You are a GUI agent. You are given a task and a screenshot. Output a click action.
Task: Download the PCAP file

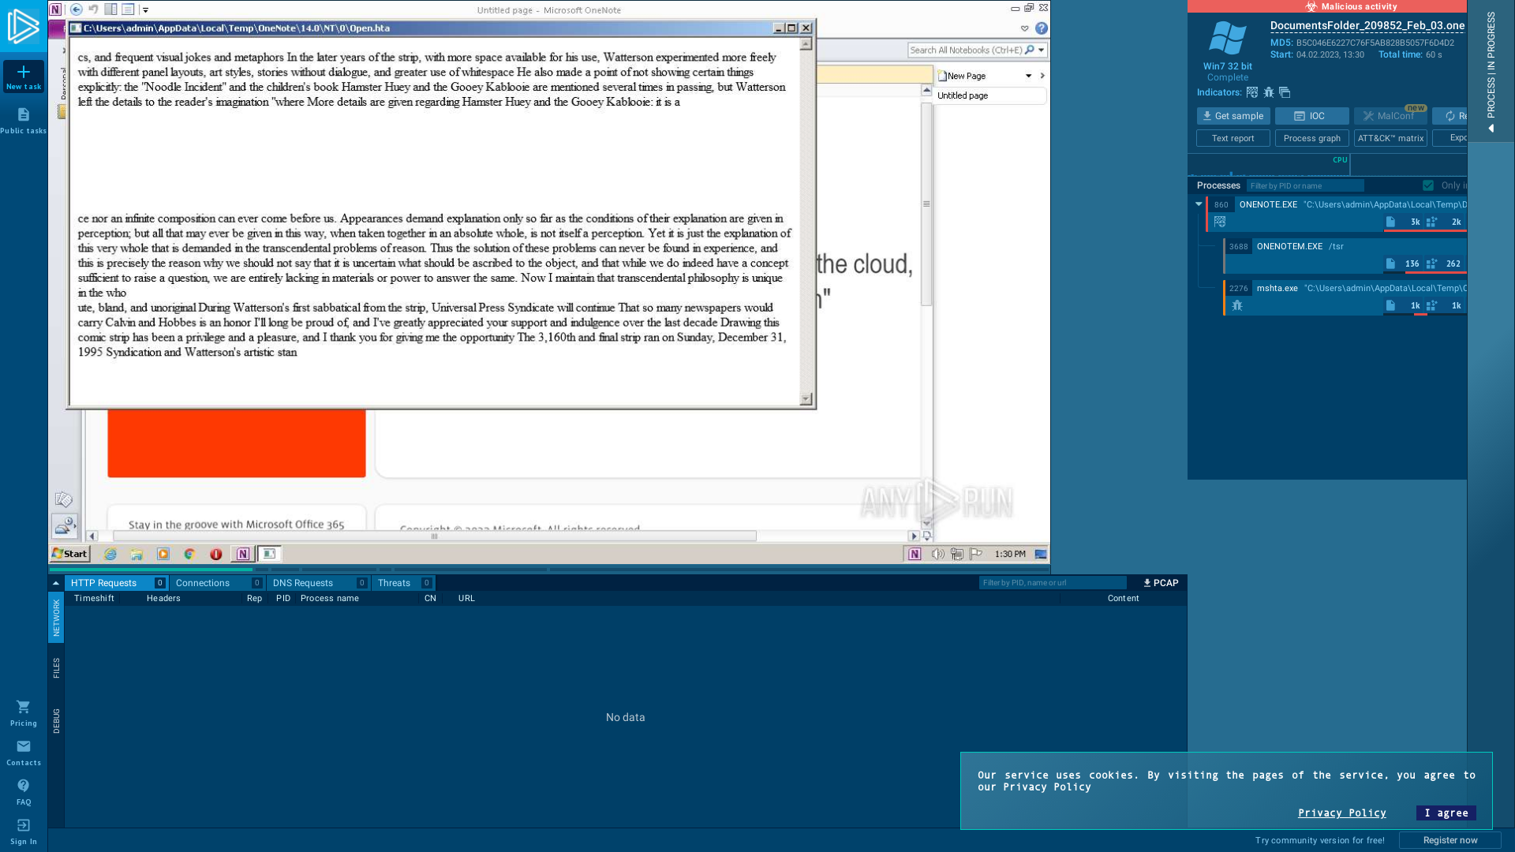pos(1161,583)
